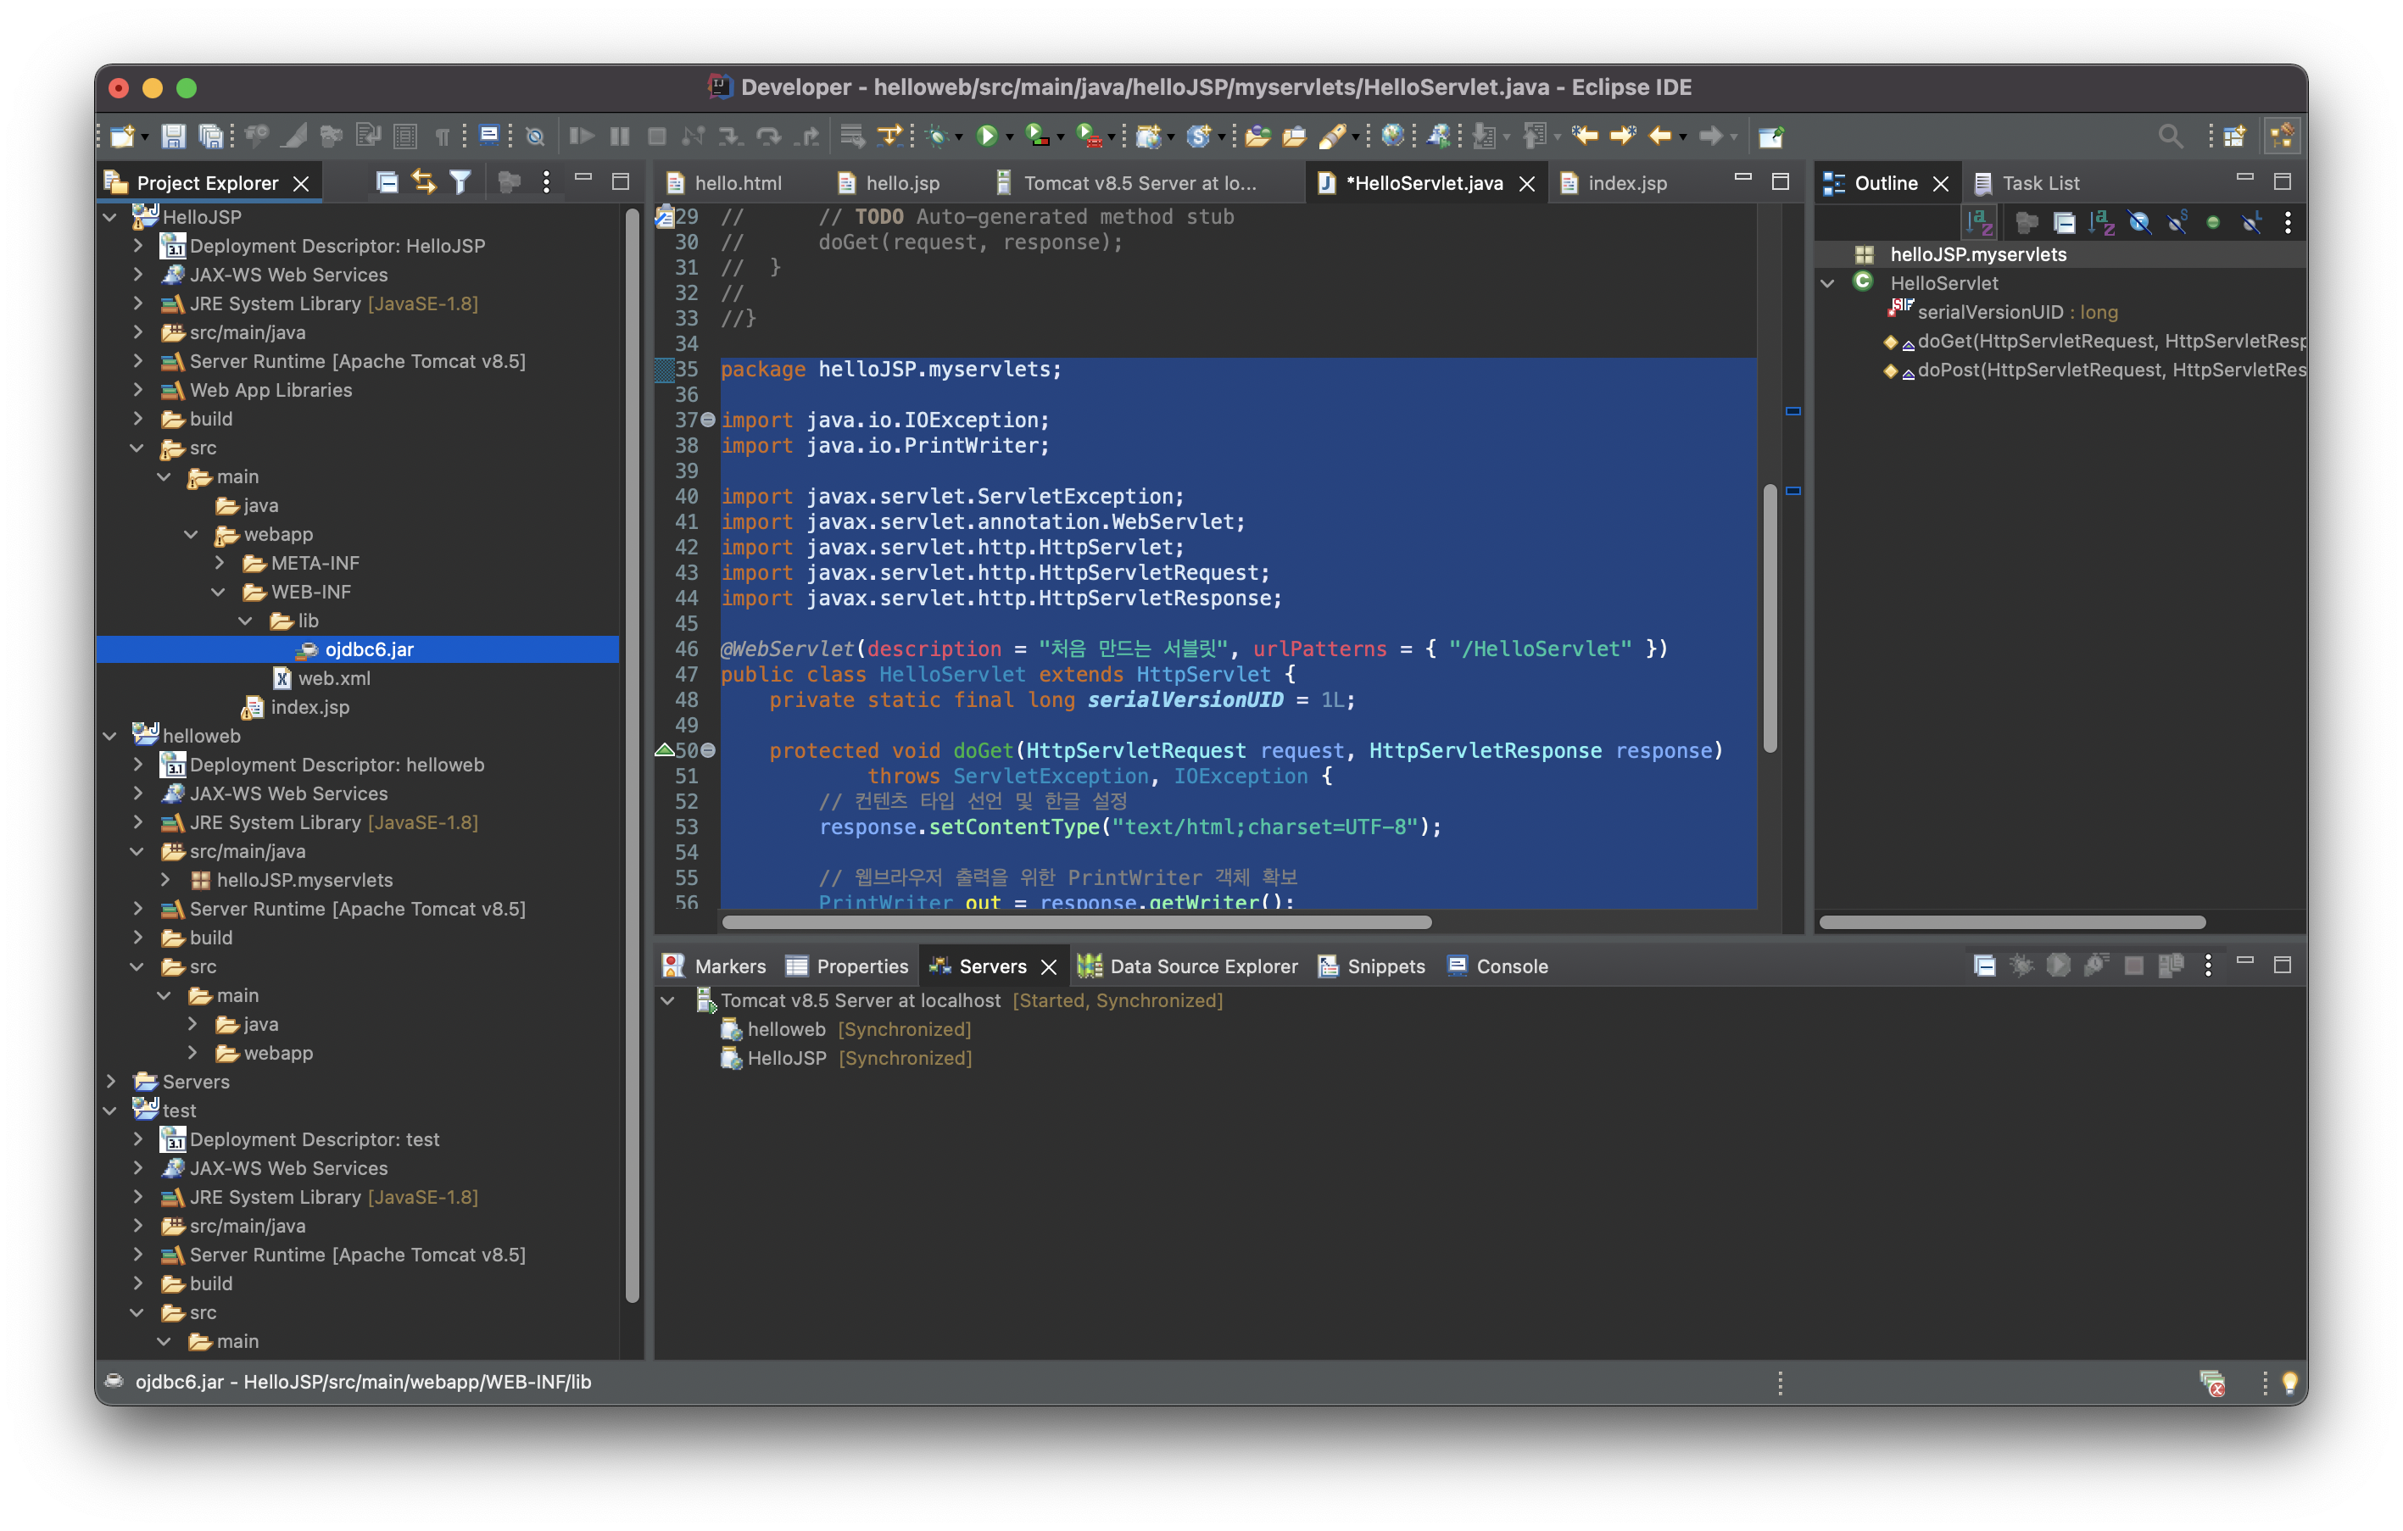2403x1531 pixels.
Task: Select web.xml in Project Explorer
Action: (x=333, y=678)
